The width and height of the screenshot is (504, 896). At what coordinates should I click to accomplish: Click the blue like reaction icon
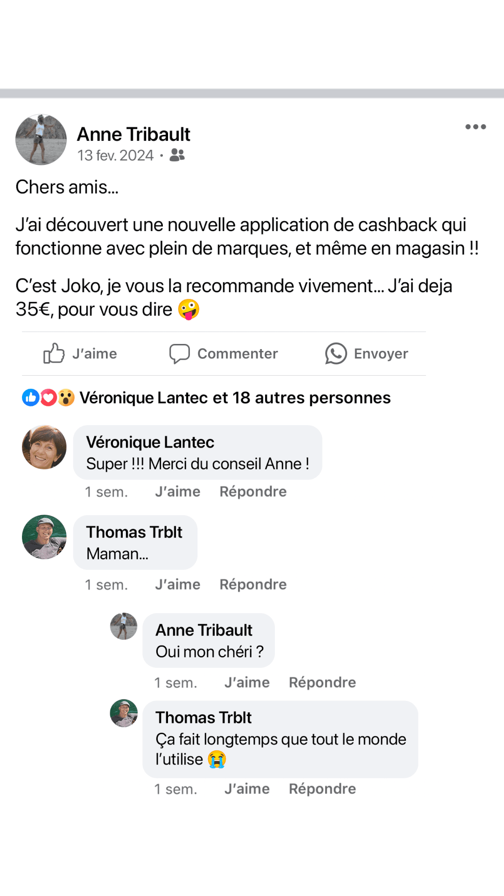click(31, 398)
